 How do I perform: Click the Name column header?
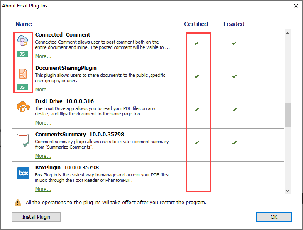coord(24,24)
